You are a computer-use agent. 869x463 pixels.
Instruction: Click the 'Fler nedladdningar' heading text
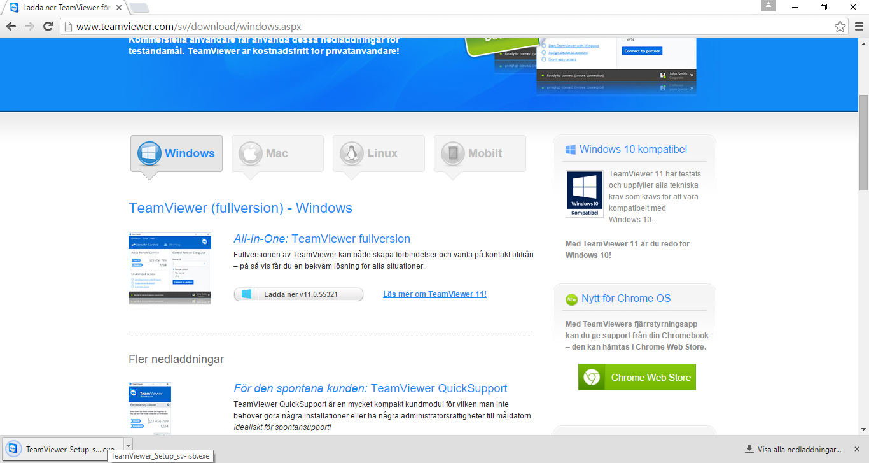click(176, 359)
